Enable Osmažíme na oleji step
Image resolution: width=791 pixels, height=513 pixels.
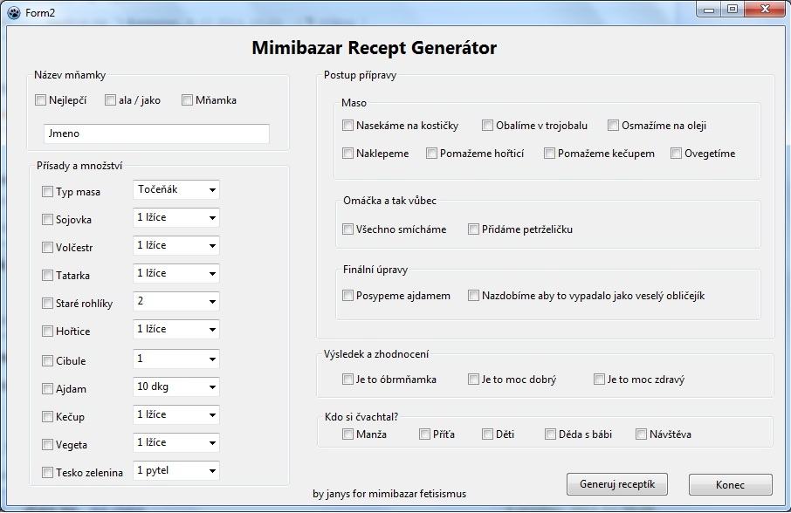[614, 126]
